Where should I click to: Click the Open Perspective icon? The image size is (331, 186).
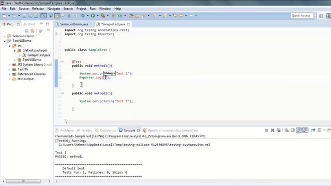(321, 16)
